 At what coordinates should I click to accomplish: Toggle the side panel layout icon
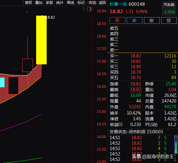pyautogui.click(x=89, y=9)
